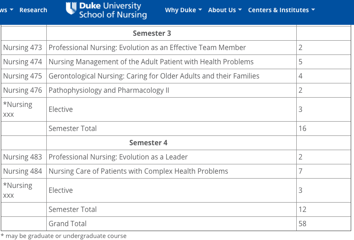Click the Duke shield emblem icon

click(x=71, y=9)
